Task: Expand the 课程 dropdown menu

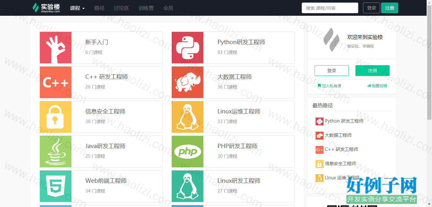Action: coord(77,8)
